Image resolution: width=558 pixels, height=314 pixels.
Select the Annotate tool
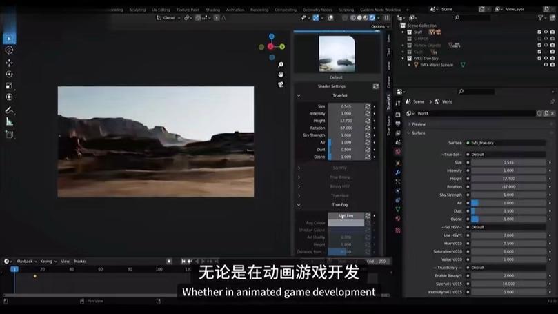click(9, 110)
